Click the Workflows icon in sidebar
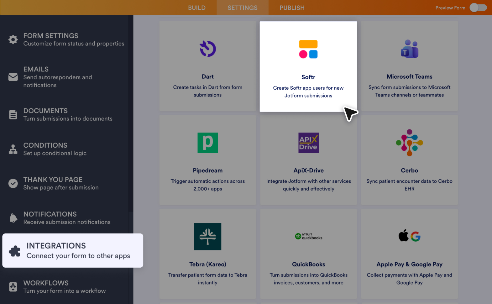This screenshot has width=492, height=304. (x=13, y=287)
